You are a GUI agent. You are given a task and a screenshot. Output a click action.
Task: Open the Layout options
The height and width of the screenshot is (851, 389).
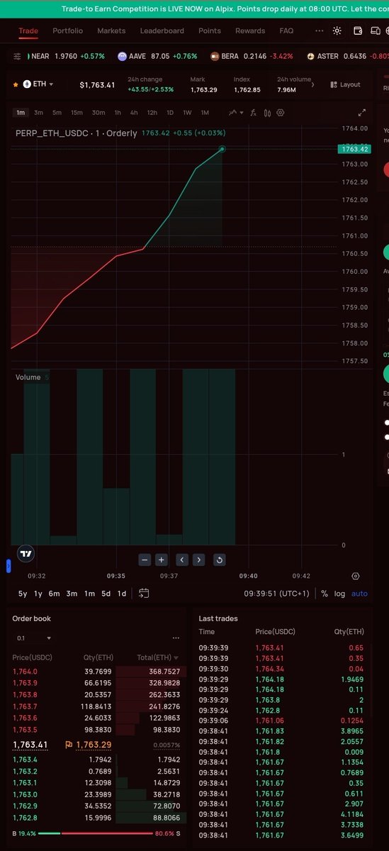click(346, 84)
